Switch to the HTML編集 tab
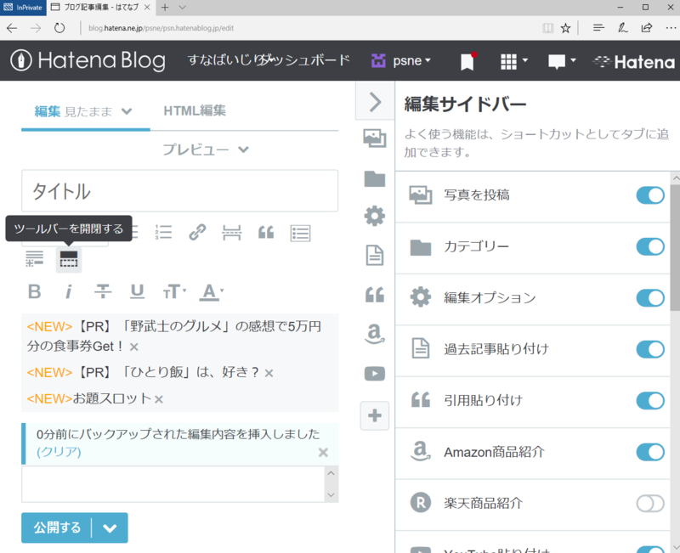 (195, 111)
